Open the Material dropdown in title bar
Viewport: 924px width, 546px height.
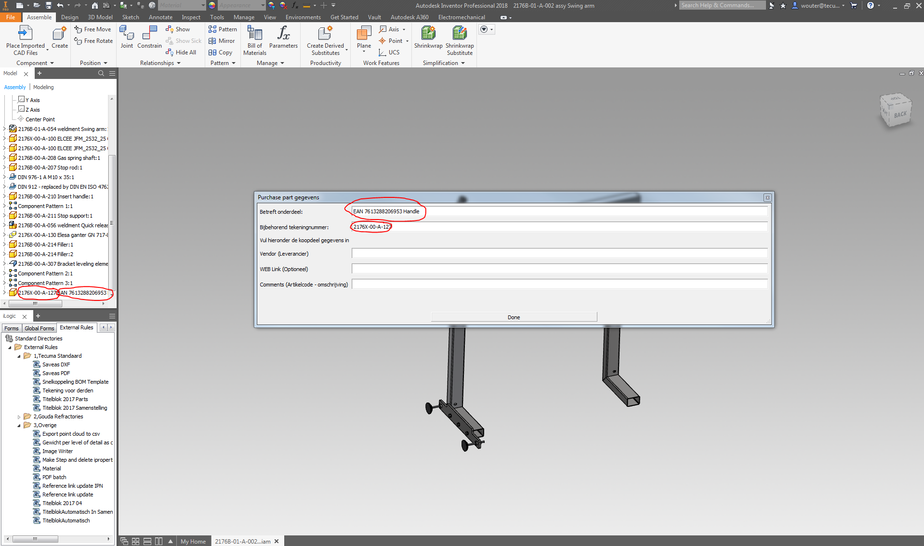tap(203, 5)
